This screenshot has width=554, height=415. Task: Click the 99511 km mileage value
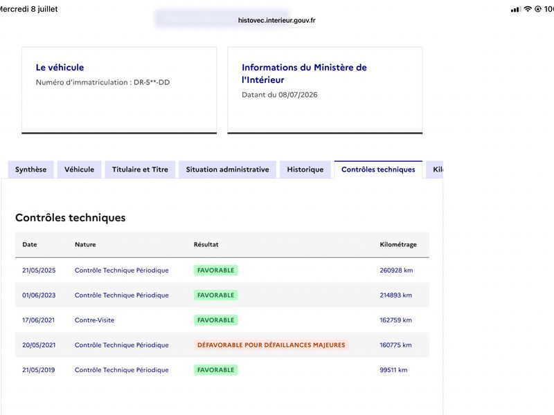pos(393,370)
